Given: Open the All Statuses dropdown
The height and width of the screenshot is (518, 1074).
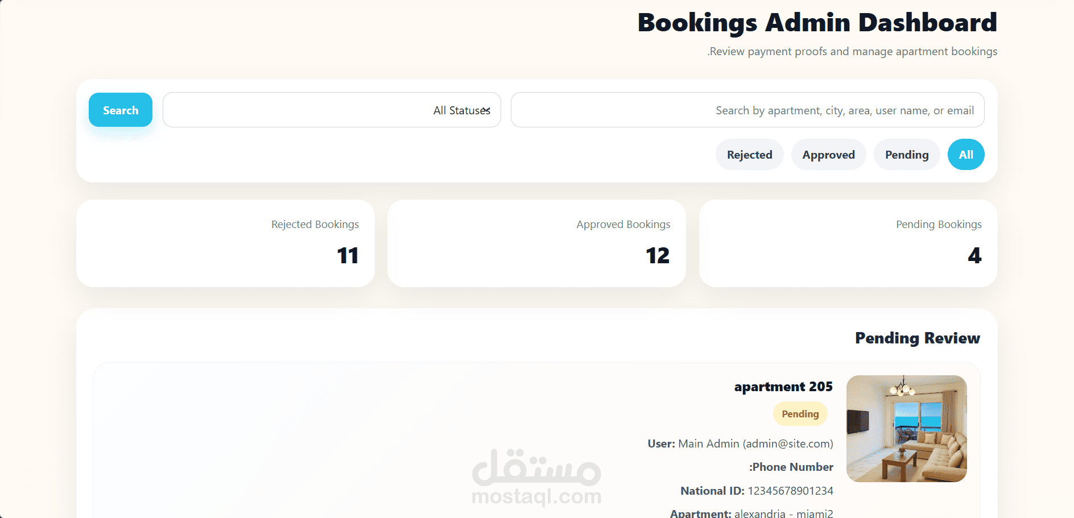Looking at the screenshot, I should click(332, 110).
